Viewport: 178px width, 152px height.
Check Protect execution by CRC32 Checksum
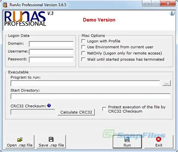104,109
